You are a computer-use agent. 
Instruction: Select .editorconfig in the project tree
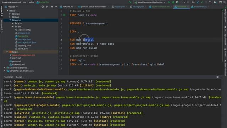[24, 30]
